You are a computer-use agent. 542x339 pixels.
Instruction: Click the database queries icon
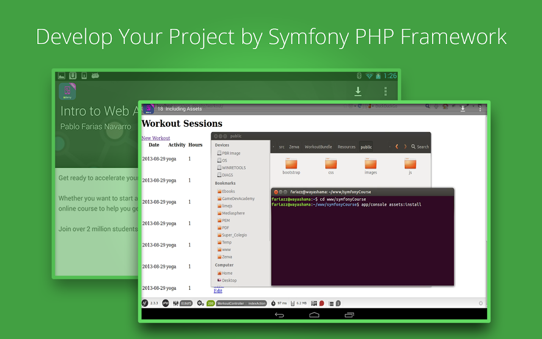click(x=331, y=303)
